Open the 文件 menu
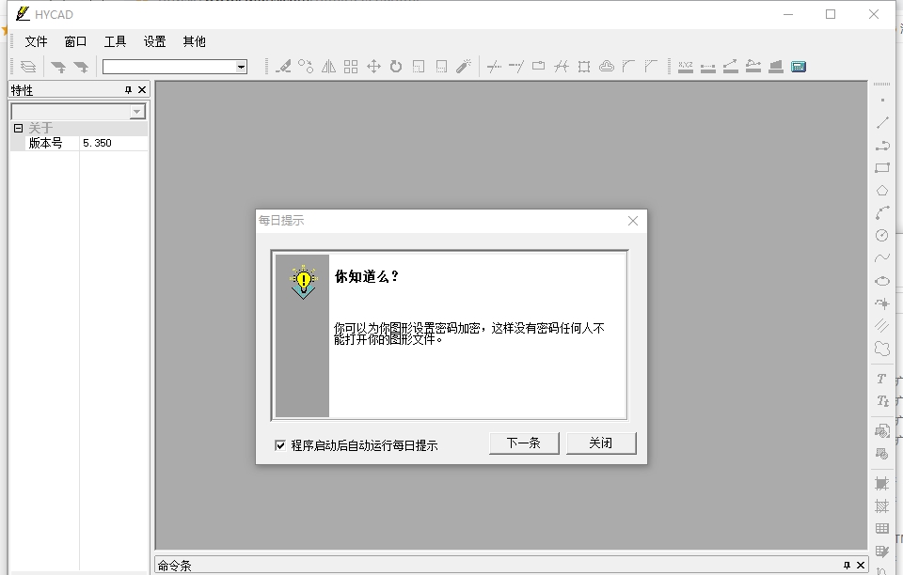 [36, 41]
